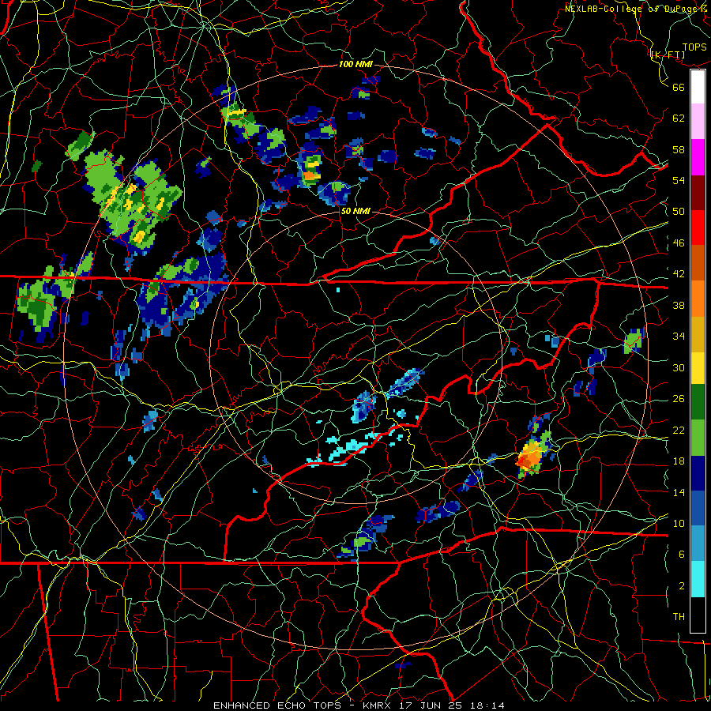
Task: Click the '100 NMI' range ring label
Action: 355,65
